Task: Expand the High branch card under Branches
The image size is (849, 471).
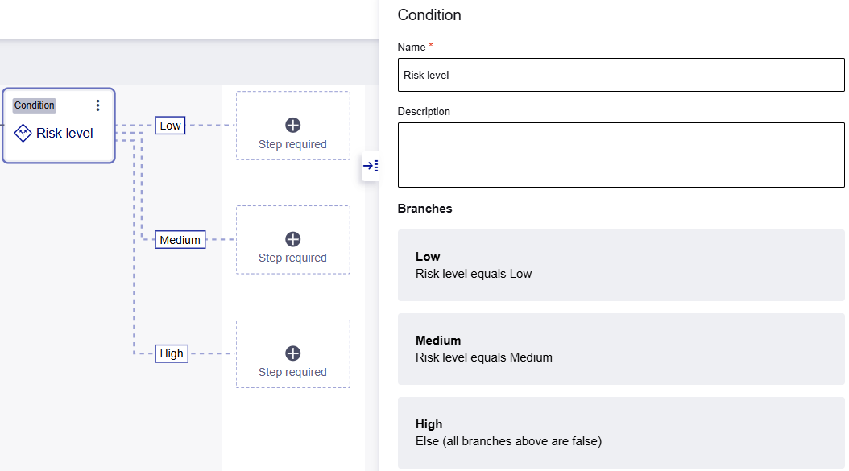Action: click(620, 432)
